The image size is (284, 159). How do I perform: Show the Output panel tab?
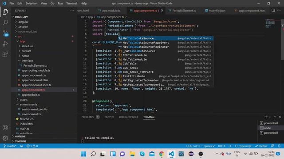click(x=109, y=117)
